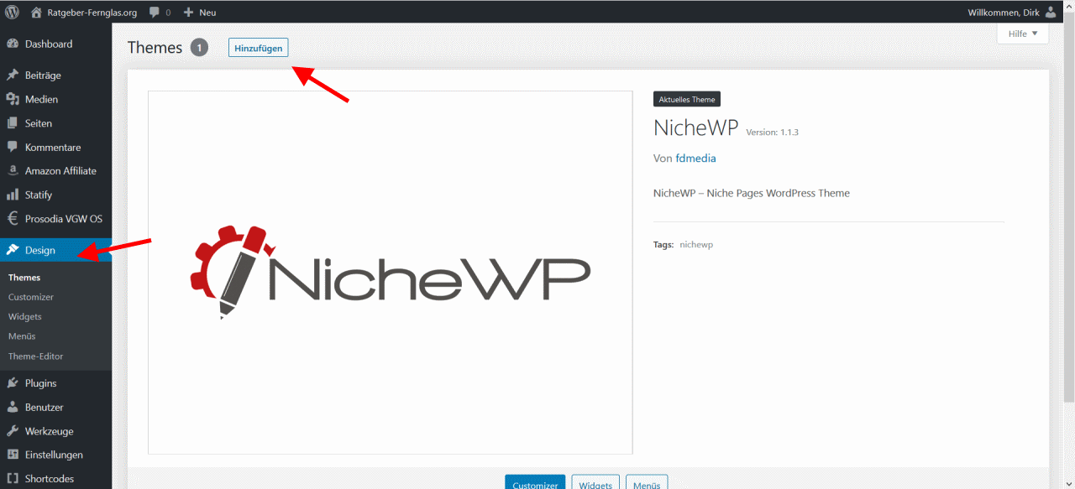Click the nichewp tag text
The image size is (1075, 489).
696,244
